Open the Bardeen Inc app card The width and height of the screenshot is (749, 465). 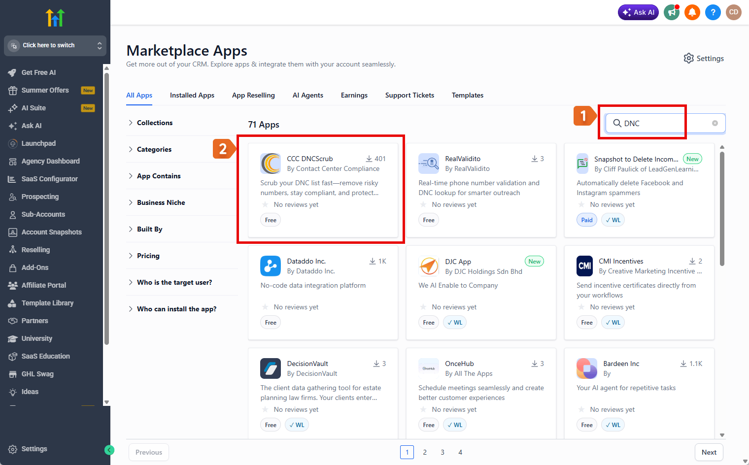tap(639, 393)
